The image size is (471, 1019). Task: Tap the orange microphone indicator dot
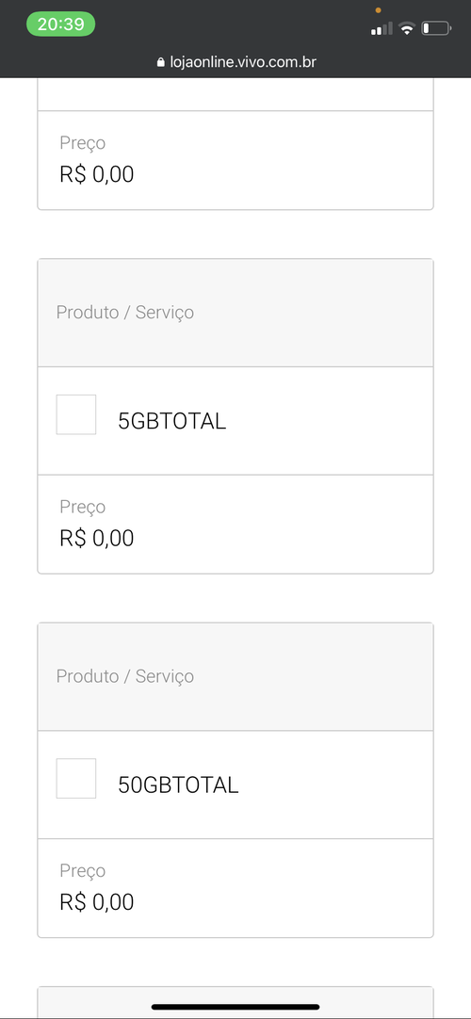[378, 10]
